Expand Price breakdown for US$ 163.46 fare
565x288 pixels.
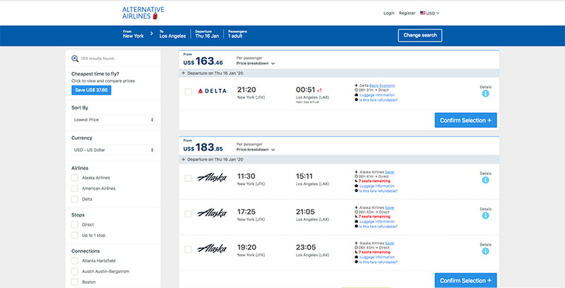point(256,64)
